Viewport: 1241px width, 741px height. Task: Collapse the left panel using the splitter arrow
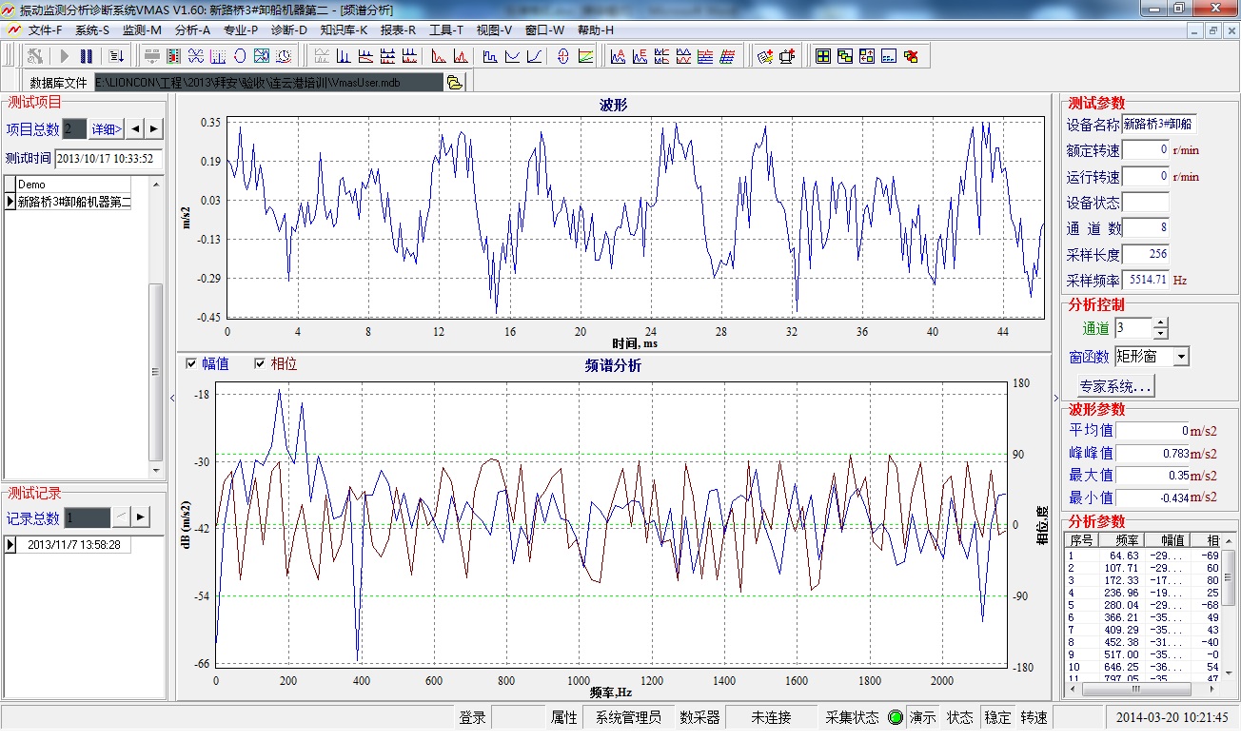pos(172,398)
